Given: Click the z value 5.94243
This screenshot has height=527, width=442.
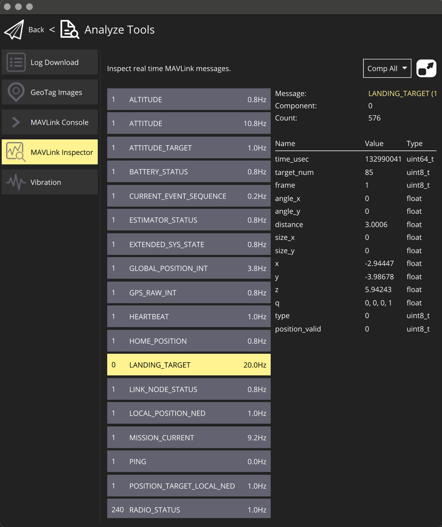Looking at the screenshot, I should [378, 290].
